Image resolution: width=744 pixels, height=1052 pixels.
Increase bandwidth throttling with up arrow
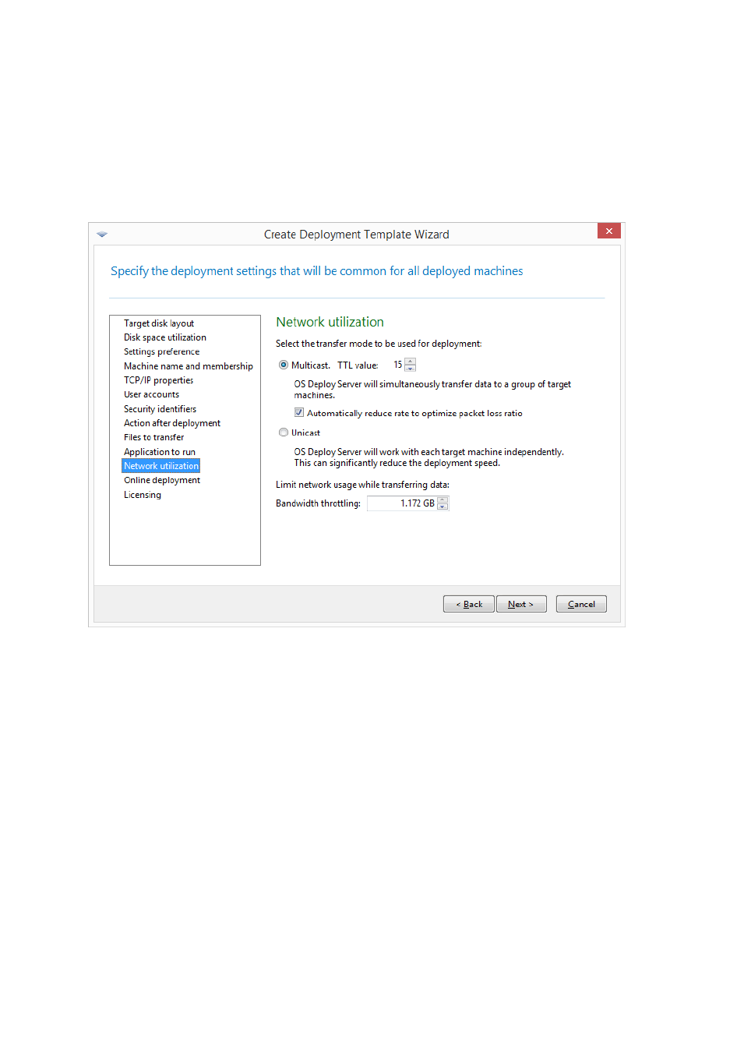tap(443, 500)
